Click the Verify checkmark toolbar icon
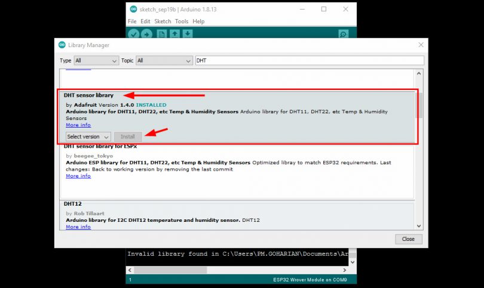 (x=134, y=34)
